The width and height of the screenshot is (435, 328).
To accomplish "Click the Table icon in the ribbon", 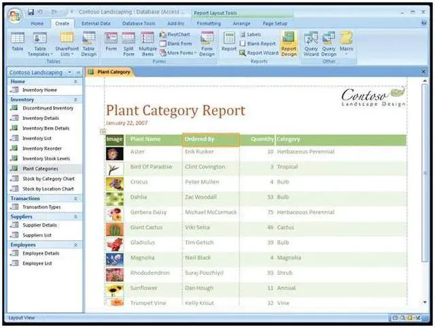I will coord(18,43).
